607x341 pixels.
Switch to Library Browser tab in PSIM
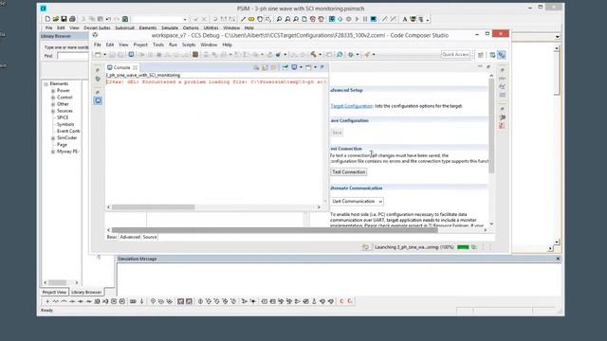coord(86,293)
